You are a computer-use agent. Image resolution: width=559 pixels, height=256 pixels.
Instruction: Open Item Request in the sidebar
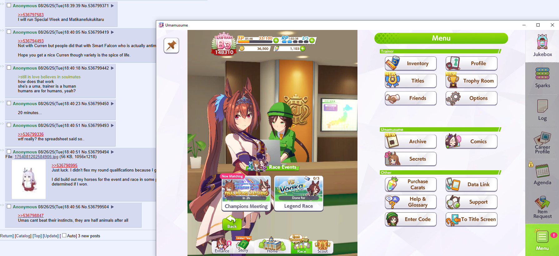click(542, 207)
